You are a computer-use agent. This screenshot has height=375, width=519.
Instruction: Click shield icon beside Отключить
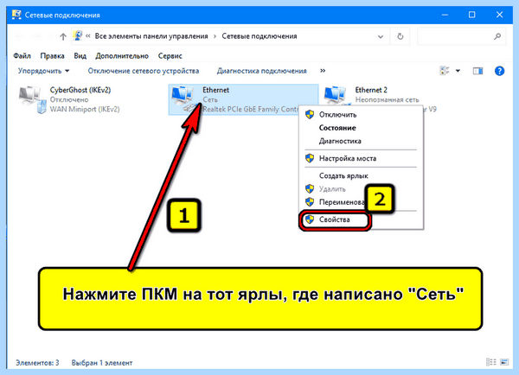point(310,114)
